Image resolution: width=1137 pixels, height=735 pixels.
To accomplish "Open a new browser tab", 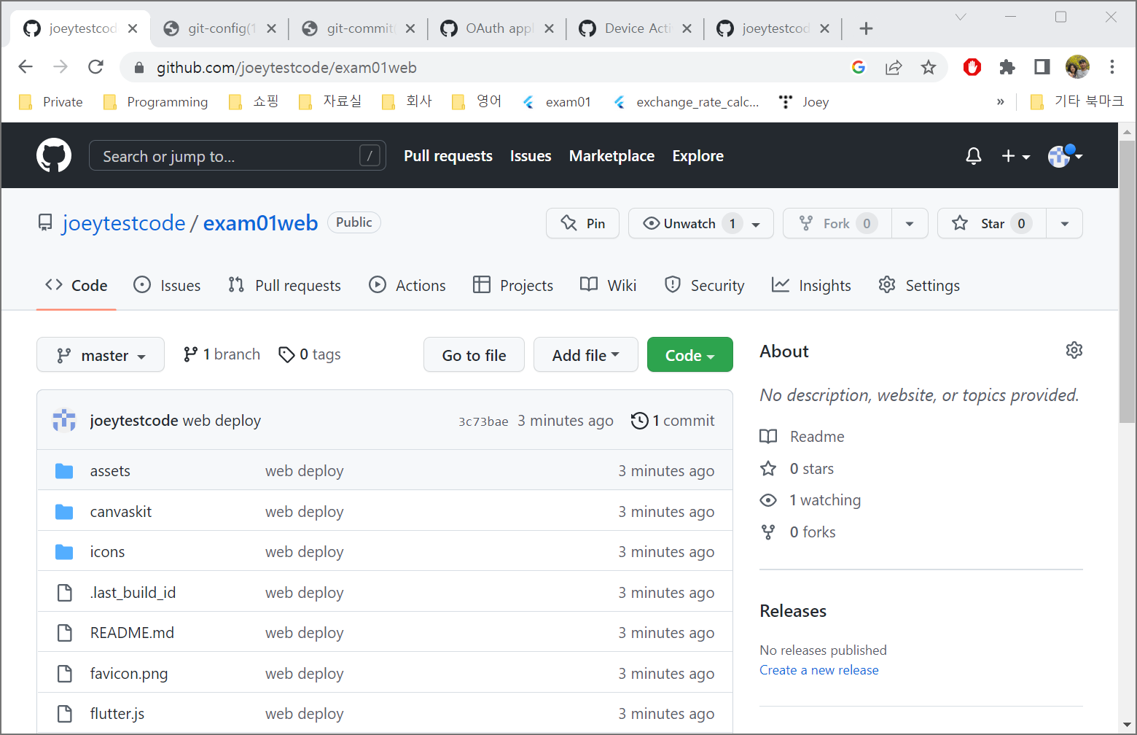I will pyautogui.click(x=866, y=28).
